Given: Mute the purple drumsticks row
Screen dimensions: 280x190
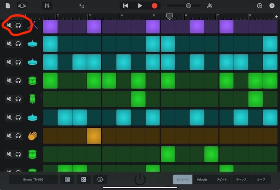Looking at the screenshot, I should [x=9, y=25].
